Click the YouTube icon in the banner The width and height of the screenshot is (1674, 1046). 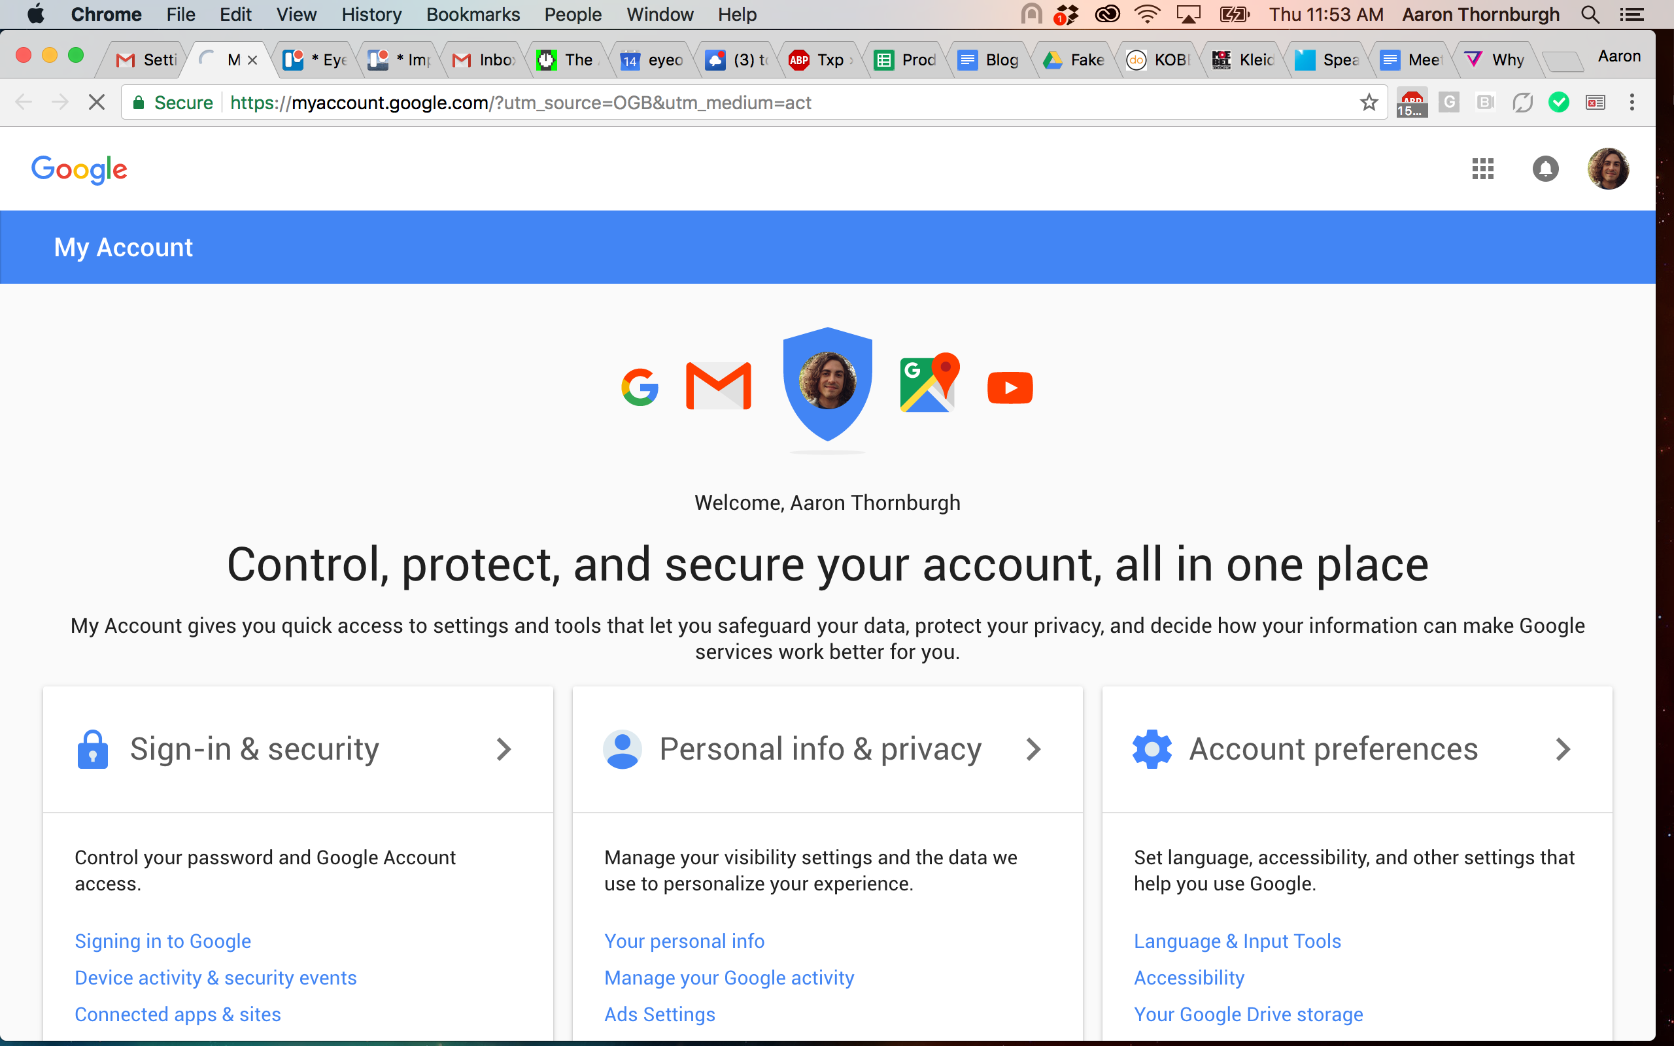point(1010,388)
